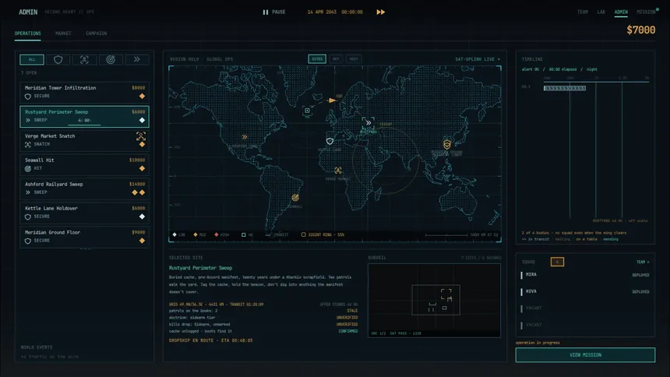Filter operations by the snatch target icon

pos(84,59)
